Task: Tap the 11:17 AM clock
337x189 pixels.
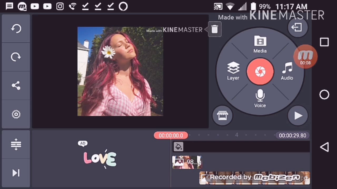Action: [291, 7]
